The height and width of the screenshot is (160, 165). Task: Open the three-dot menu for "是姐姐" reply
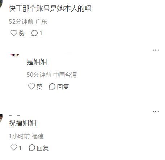156,50
